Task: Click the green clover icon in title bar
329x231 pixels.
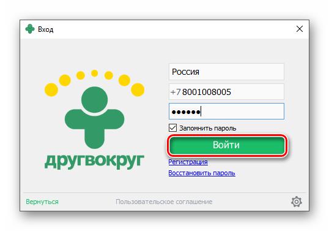Action: pyautogui.click(x=30, y=29)
